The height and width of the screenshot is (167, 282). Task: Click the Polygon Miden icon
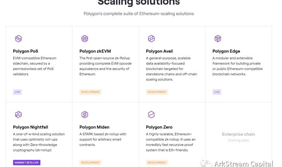(x=85, y=114)
